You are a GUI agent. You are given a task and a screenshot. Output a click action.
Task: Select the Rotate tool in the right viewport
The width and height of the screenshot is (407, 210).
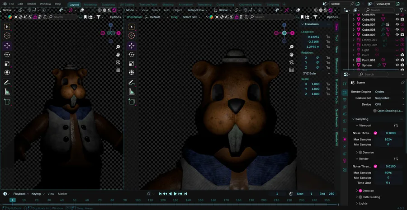coord(132,55)
